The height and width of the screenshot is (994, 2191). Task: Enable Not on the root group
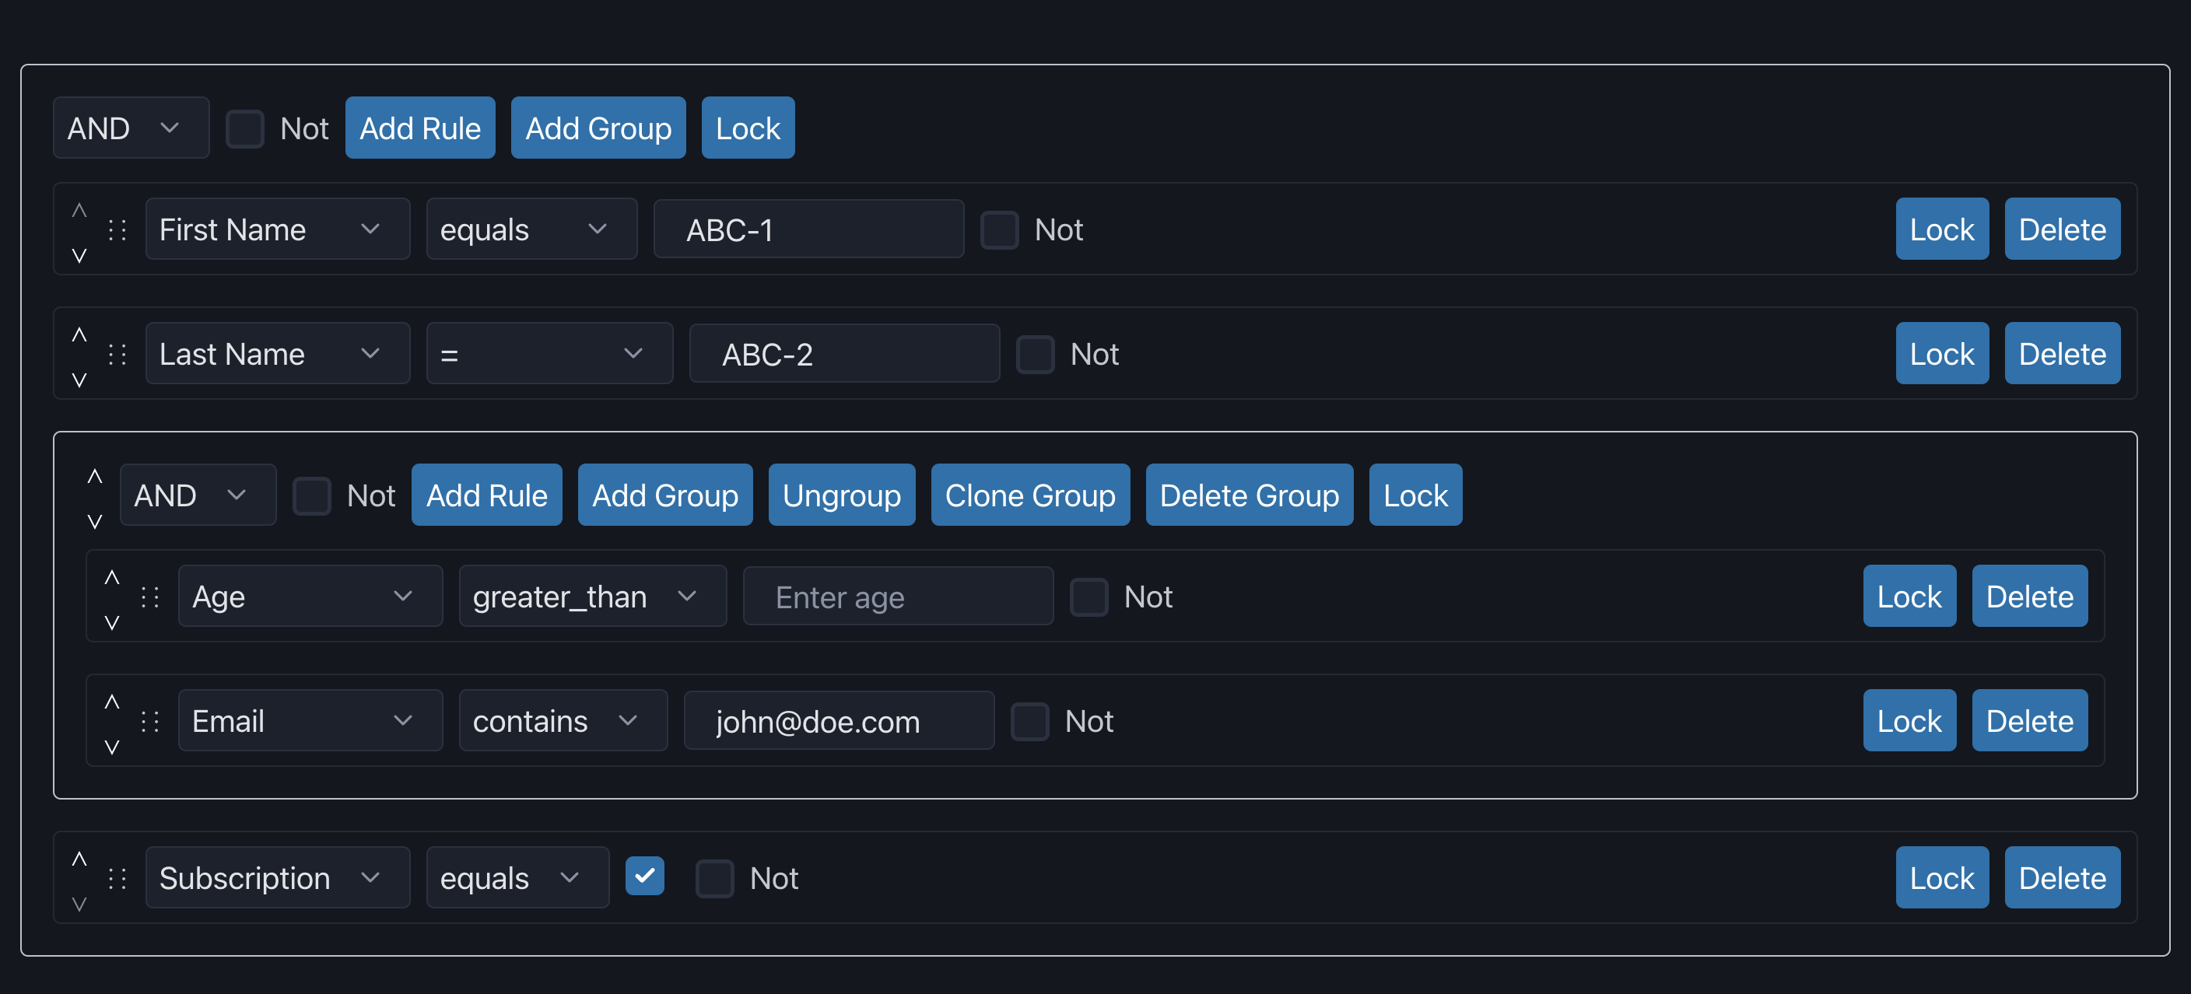245,128
